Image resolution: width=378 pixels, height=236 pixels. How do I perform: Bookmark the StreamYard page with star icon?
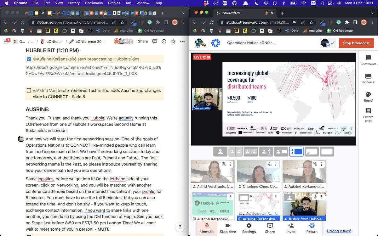[x=311, y=22]
